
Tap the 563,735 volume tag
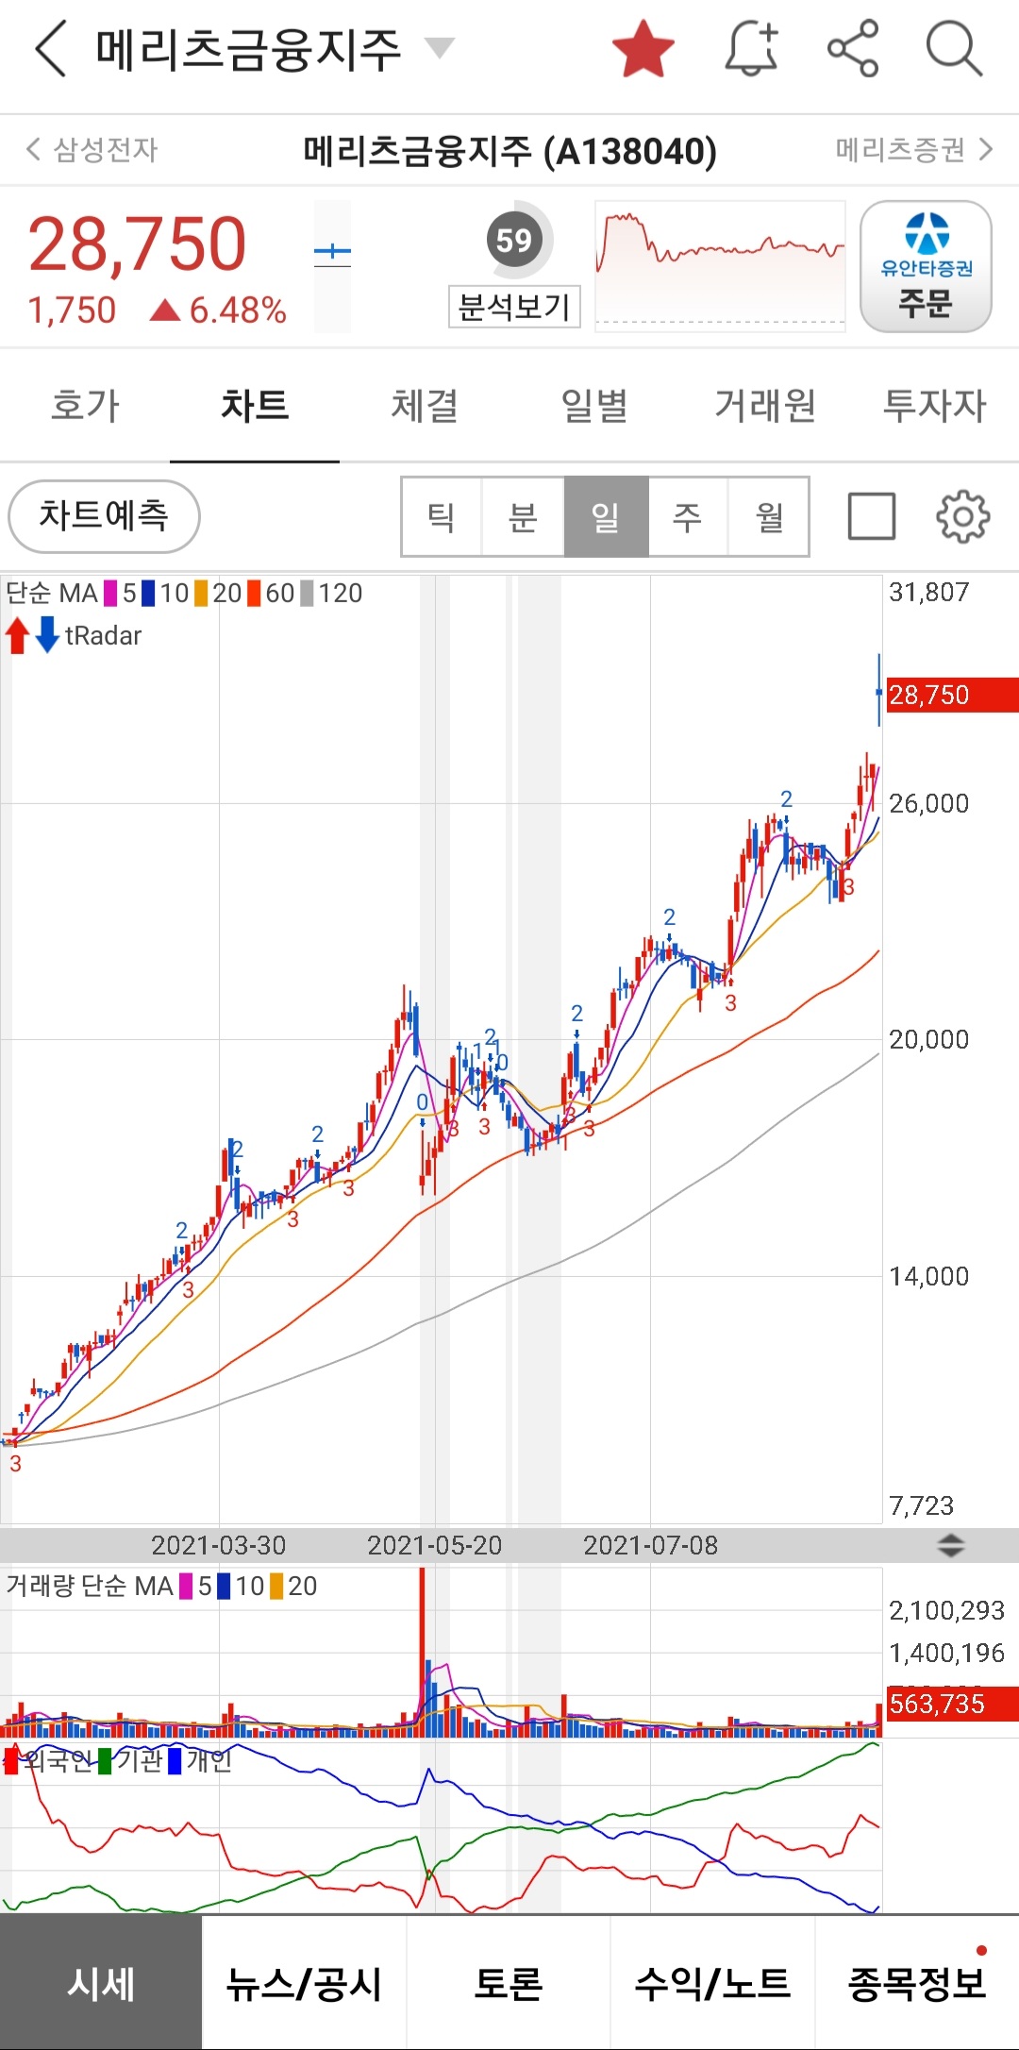coord(951,1704)
